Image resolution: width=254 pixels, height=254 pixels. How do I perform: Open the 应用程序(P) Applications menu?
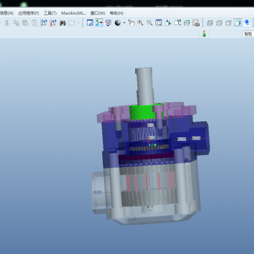tap(29, 13)
